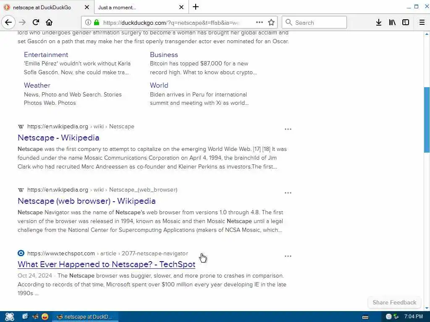The width and height of the screenshot is (430, 322).
Task: Click the Share Feedback button
Action: click(394, 302)
